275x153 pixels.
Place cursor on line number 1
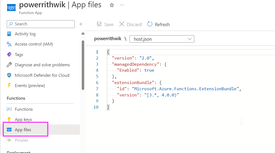[x=97, y=52]
